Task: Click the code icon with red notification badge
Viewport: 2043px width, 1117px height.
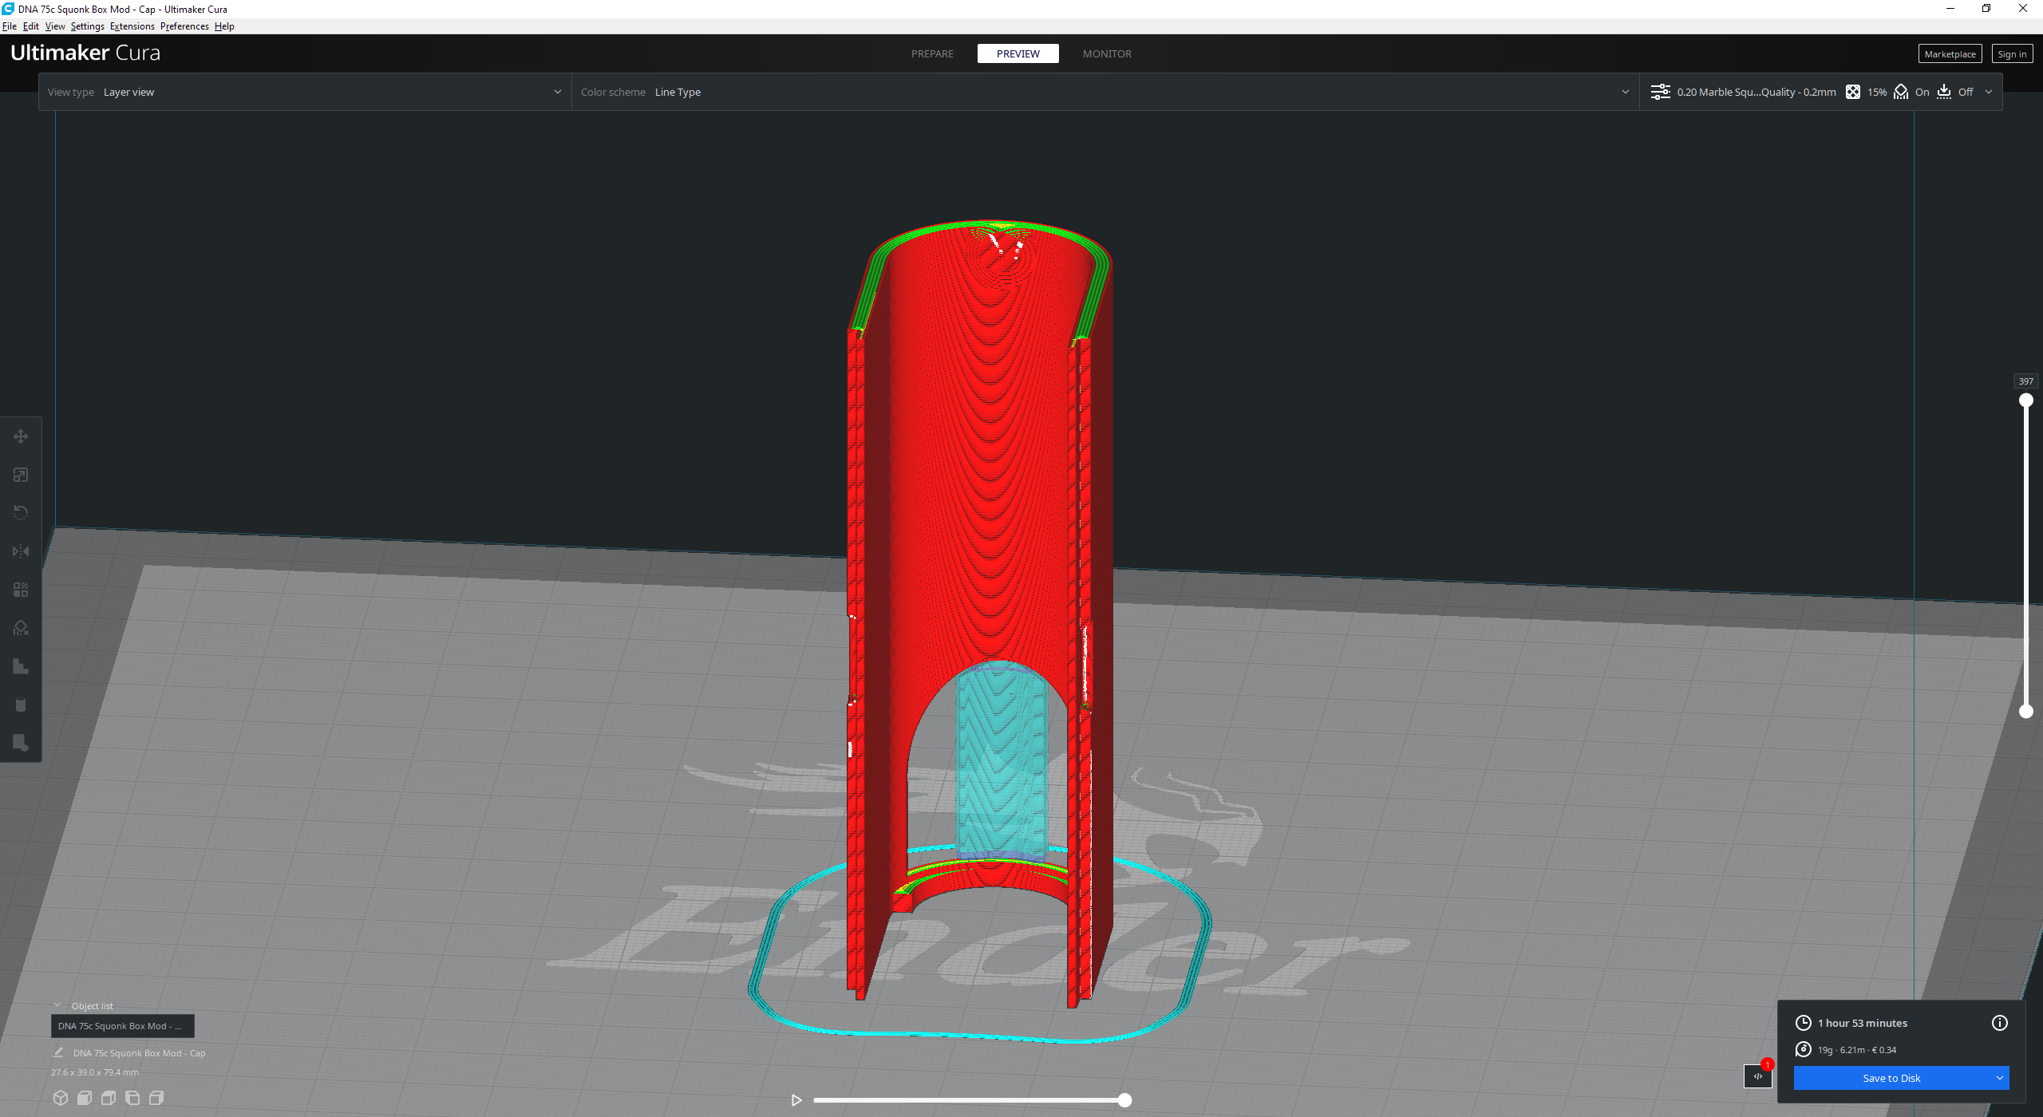Action: click(x=1757, y=1076)
